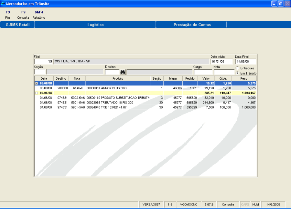
Task: Open the Prestação de Contas tab
Action: pos(191,25)
